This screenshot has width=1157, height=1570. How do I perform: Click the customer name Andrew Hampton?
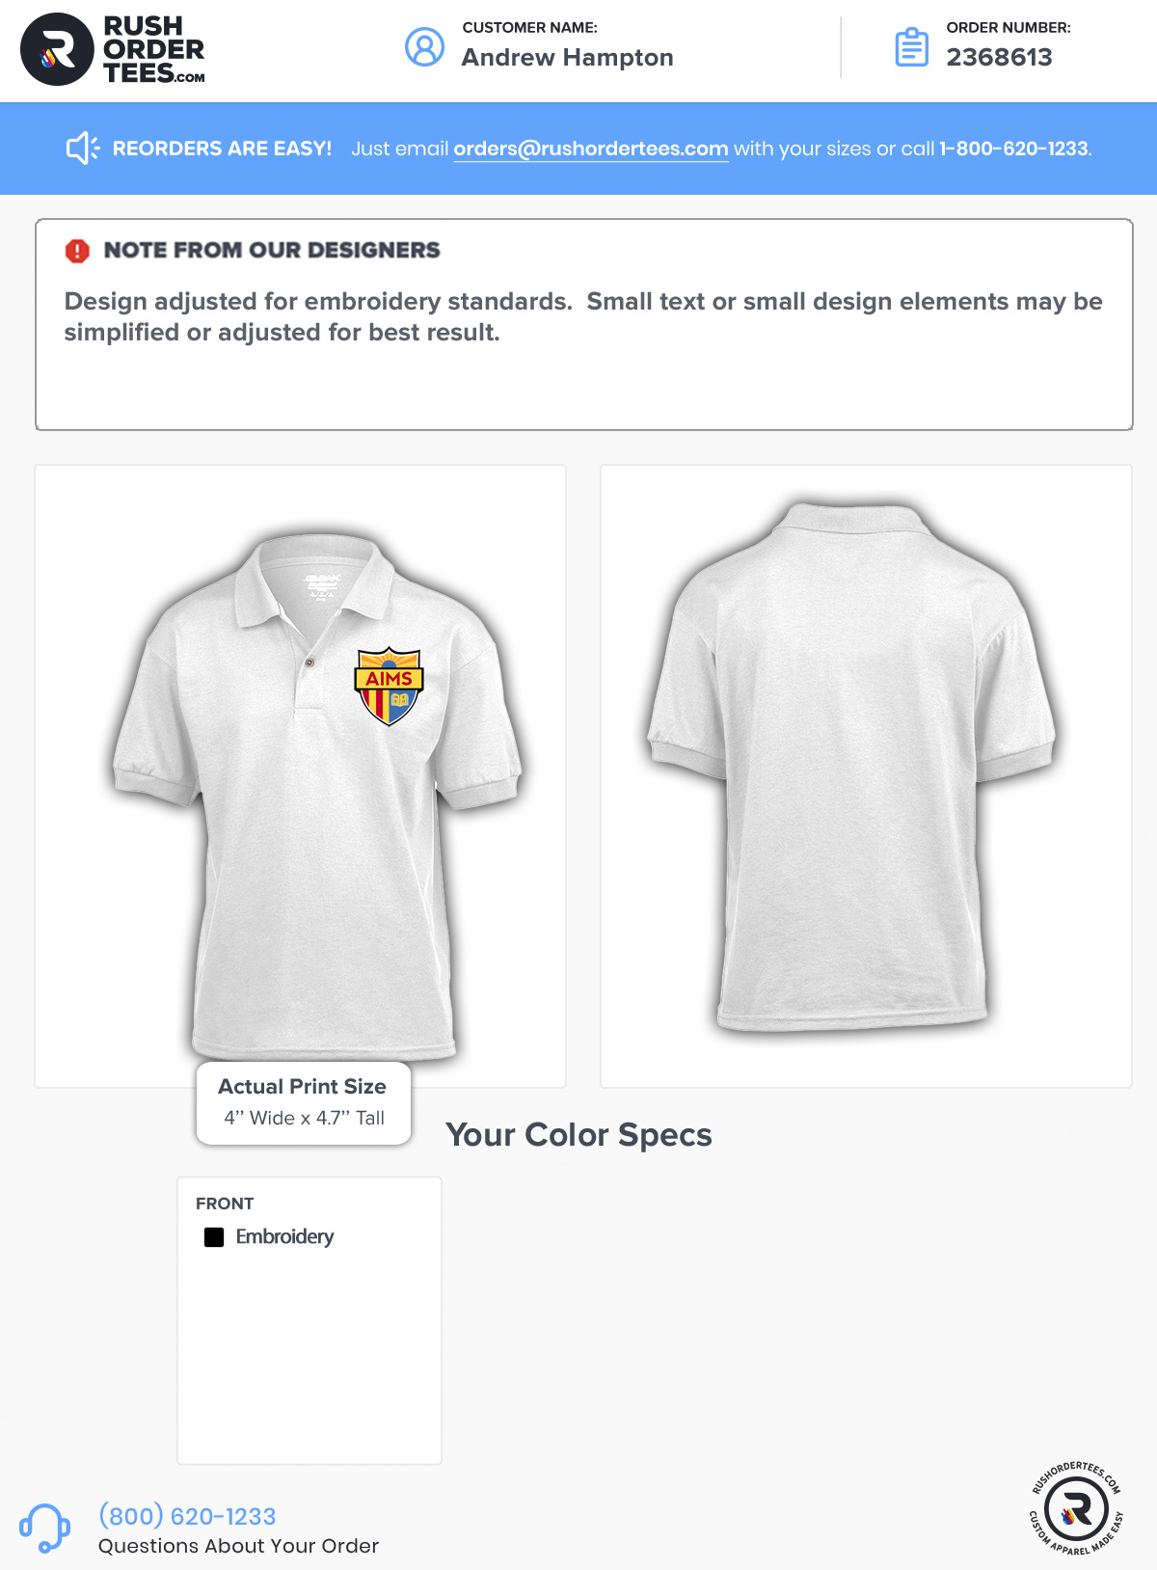[x=567, y=58]
